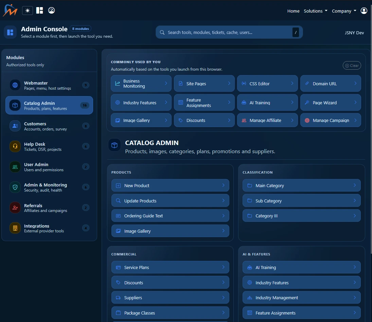Screen dimensions: 372x322
Task: Click the Industry Management hierarchy icon
Action: pos(250,298)
